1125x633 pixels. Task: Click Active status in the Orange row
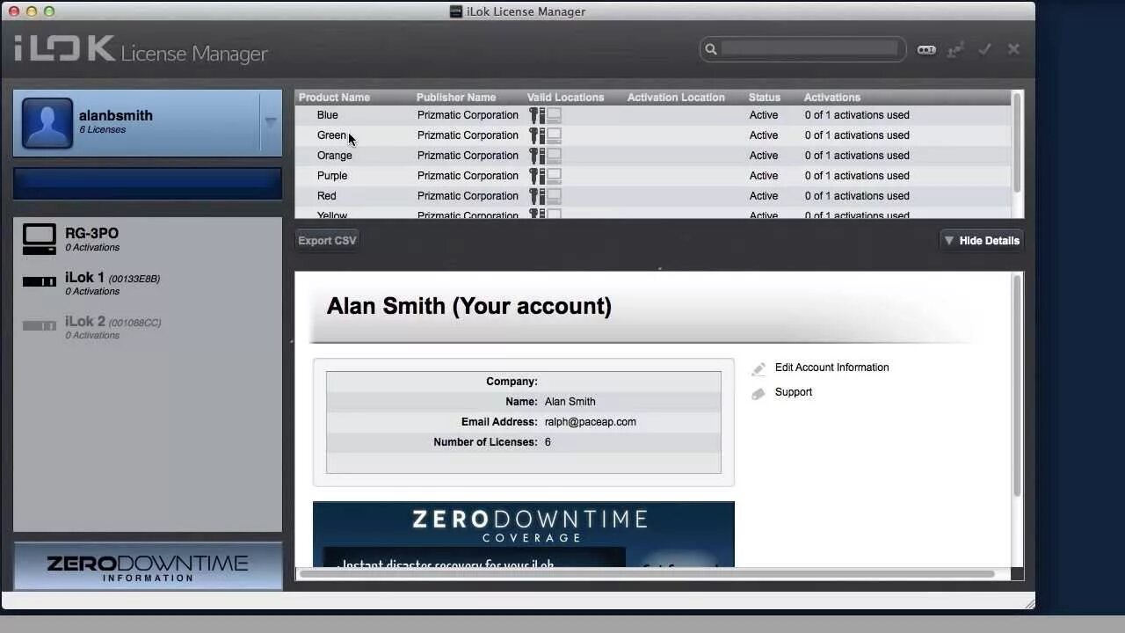(764, 156)
